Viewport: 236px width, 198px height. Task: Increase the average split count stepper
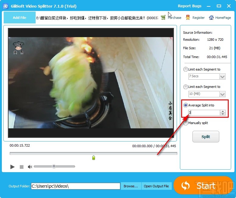223,111
